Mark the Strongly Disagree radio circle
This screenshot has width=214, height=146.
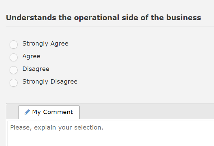click(x=13, y=83)
